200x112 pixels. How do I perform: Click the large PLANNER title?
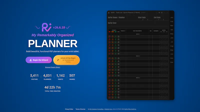(52, 44)
